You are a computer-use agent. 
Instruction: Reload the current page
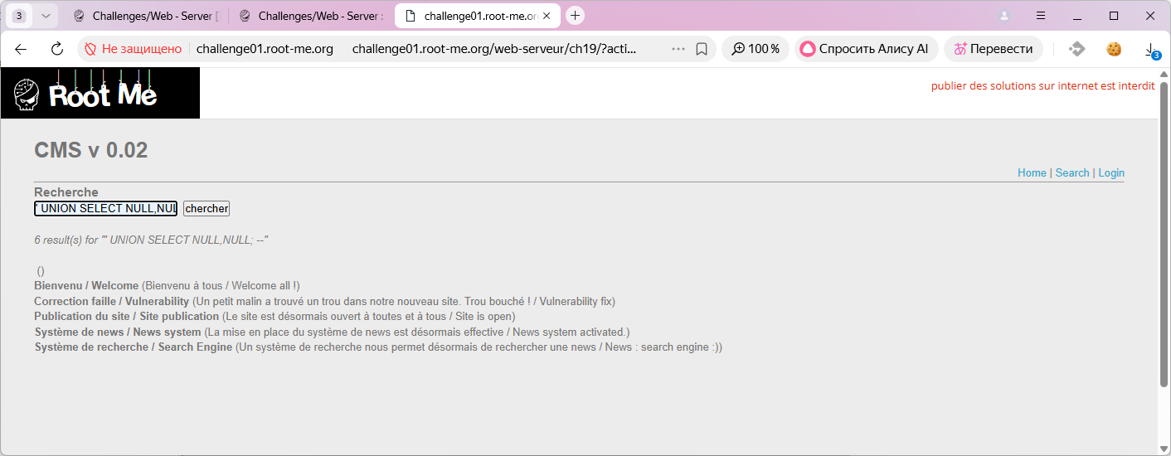coord(56,49)
